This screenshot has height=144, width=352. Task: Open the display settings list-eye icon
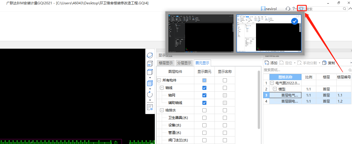click(150, 107)
